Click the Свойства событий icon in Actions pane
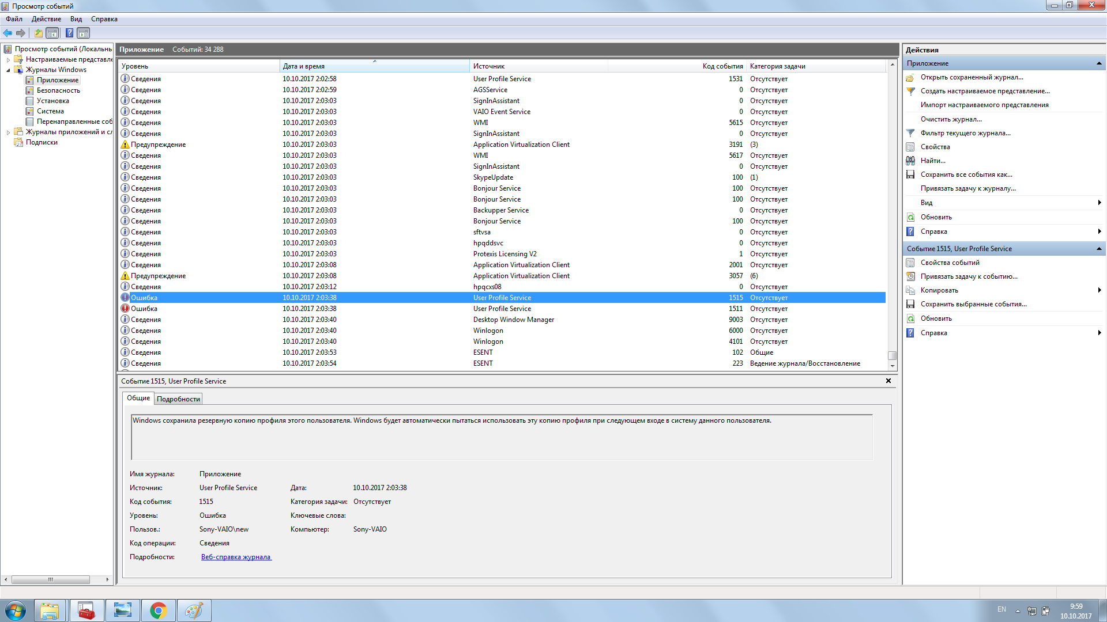This screenshot has width=1107, height=622. pyautogui.click(x=910, y=263)
